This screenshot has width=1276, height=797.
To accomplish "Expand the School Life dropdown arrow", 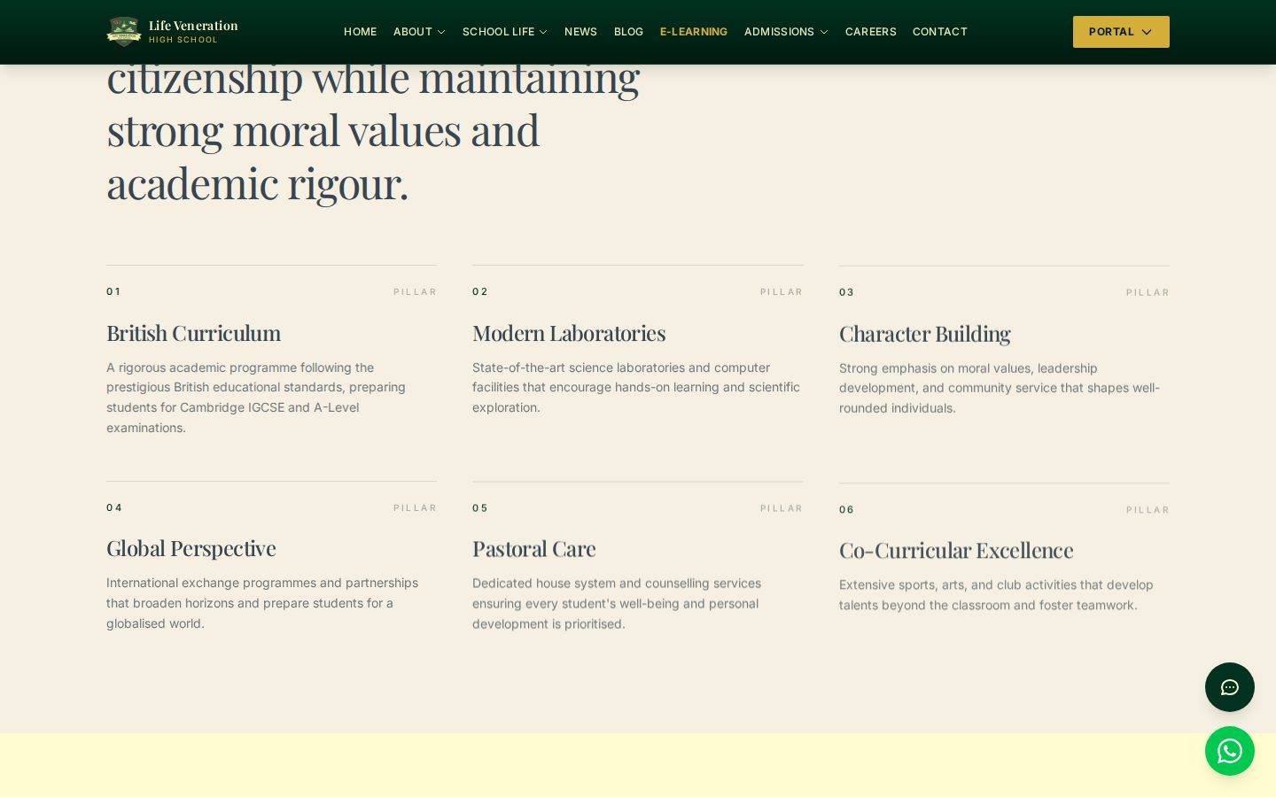I will tap(543, 32).
